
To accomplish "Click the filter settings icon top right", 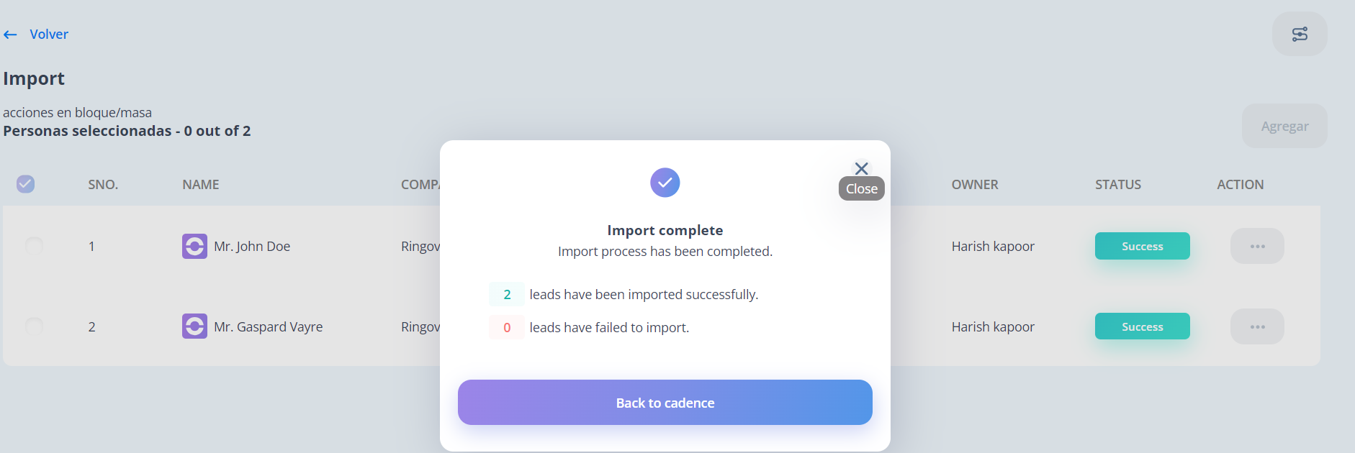I will [x=1300, y=34].
